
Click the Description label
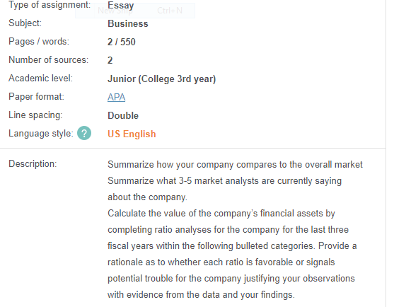(33, 164)
